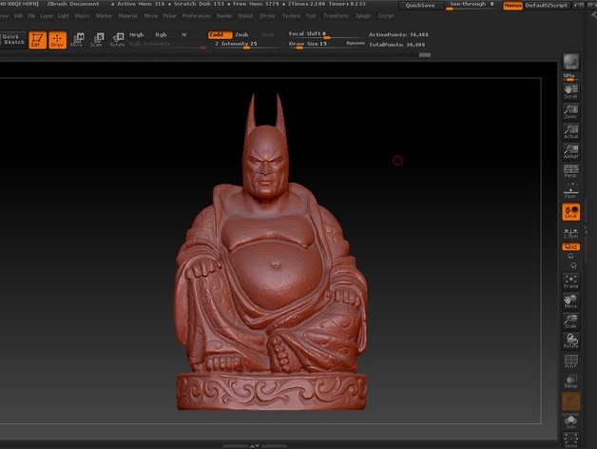This screenshot has height=449, width=597.
Task: Open the Movie menu
Action: click(151, 16)
